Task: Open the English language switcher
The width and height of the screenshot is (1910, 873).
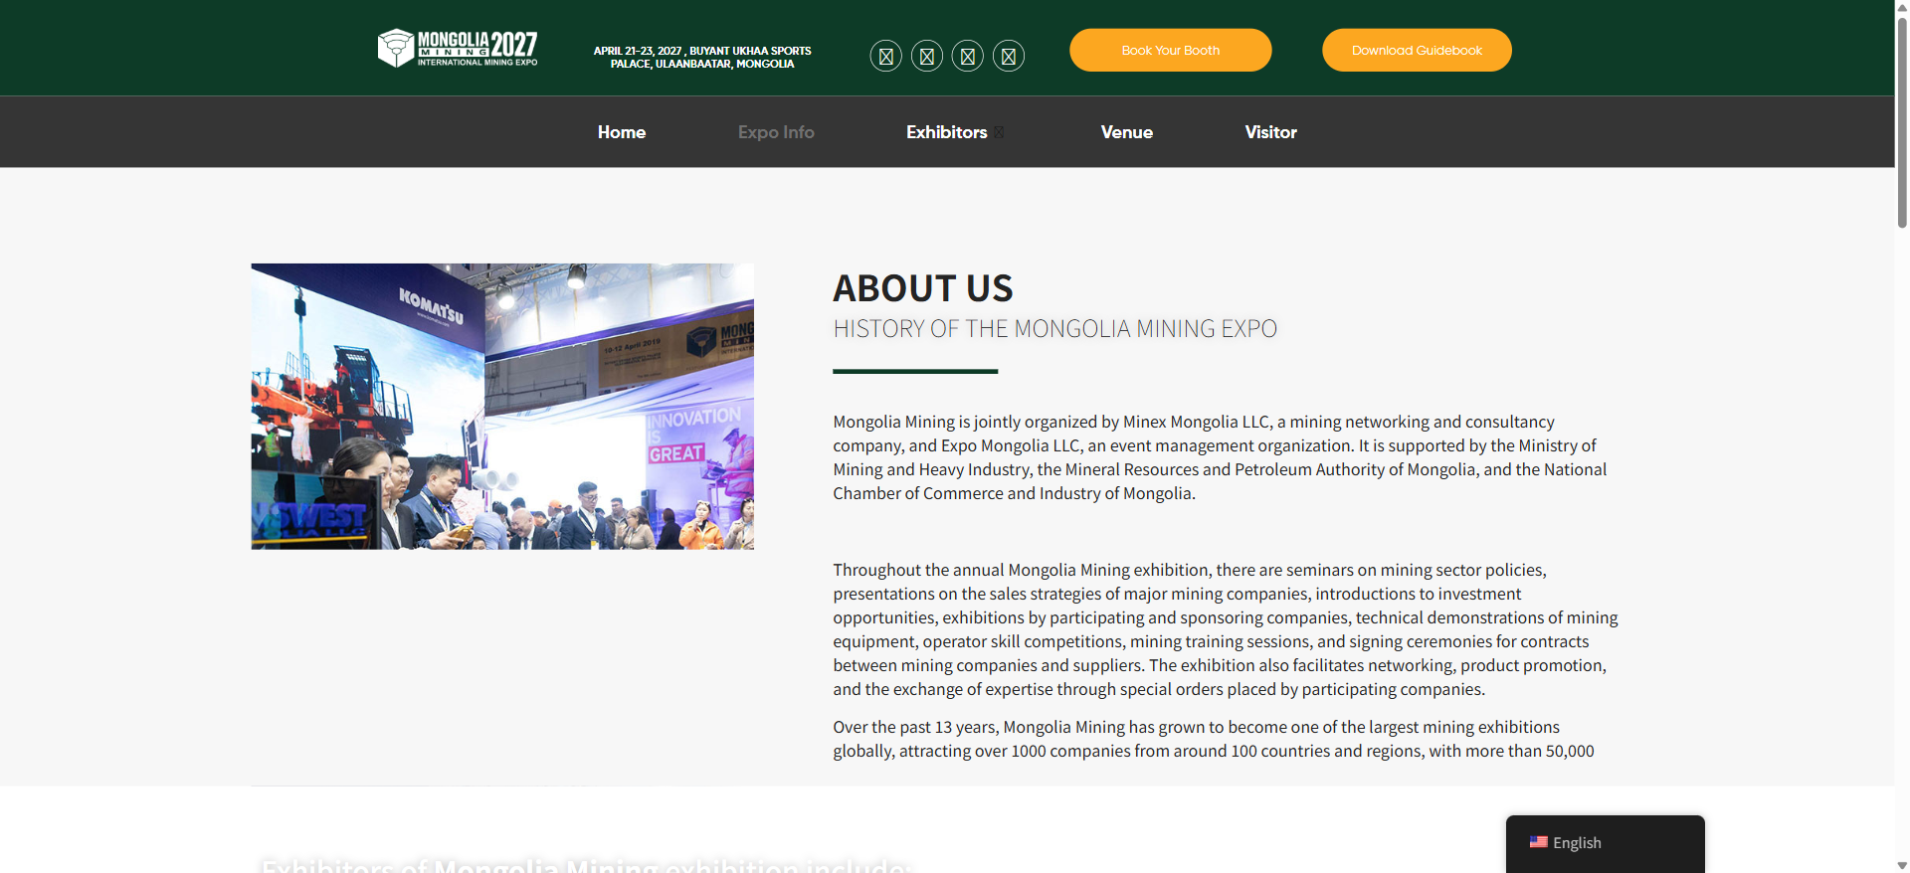Action: [x=1606, y=843]
